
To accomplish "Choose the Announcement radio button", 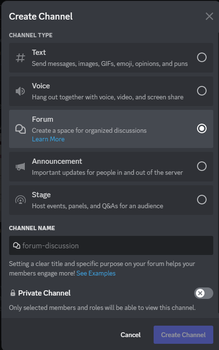I will tap(202, 166).
